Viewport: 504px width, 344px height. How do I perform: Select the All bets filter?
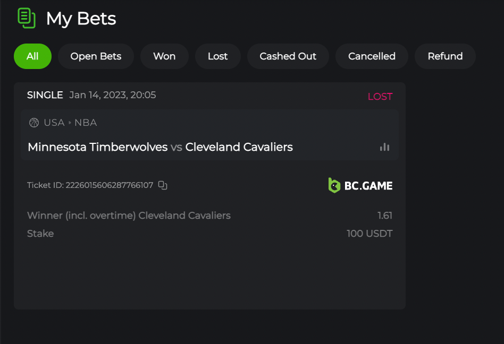(32, 56)
